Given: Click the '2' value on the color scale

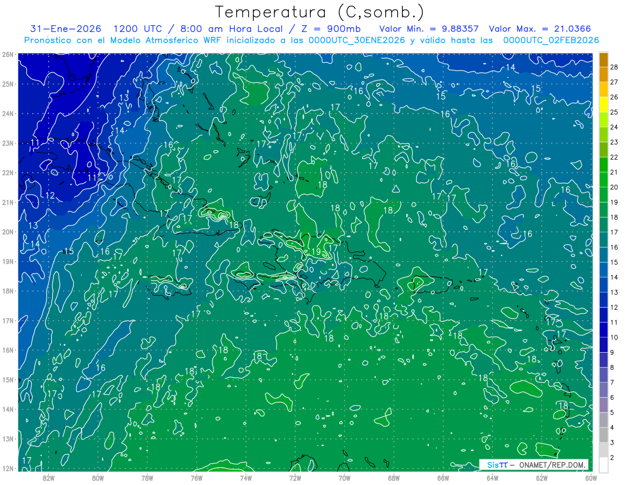Looking at the screenshot, I should [x=612, y=457].
